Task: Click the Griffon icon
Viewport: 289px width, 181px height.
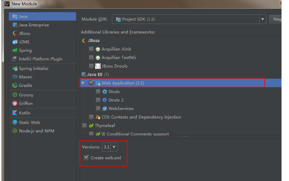Action: click(15, 103)
